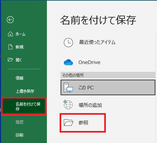Select 最近使ったアイテム location

tap(108, 42)
